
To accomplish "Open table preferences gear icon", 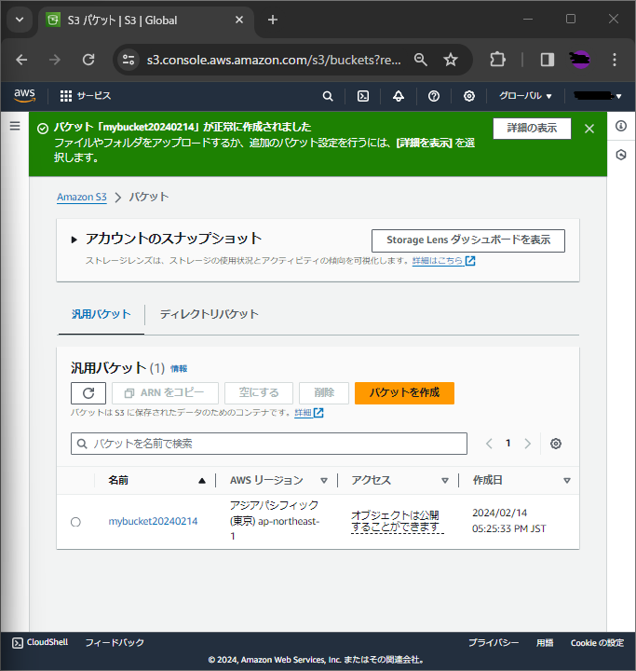I will 556,444.
